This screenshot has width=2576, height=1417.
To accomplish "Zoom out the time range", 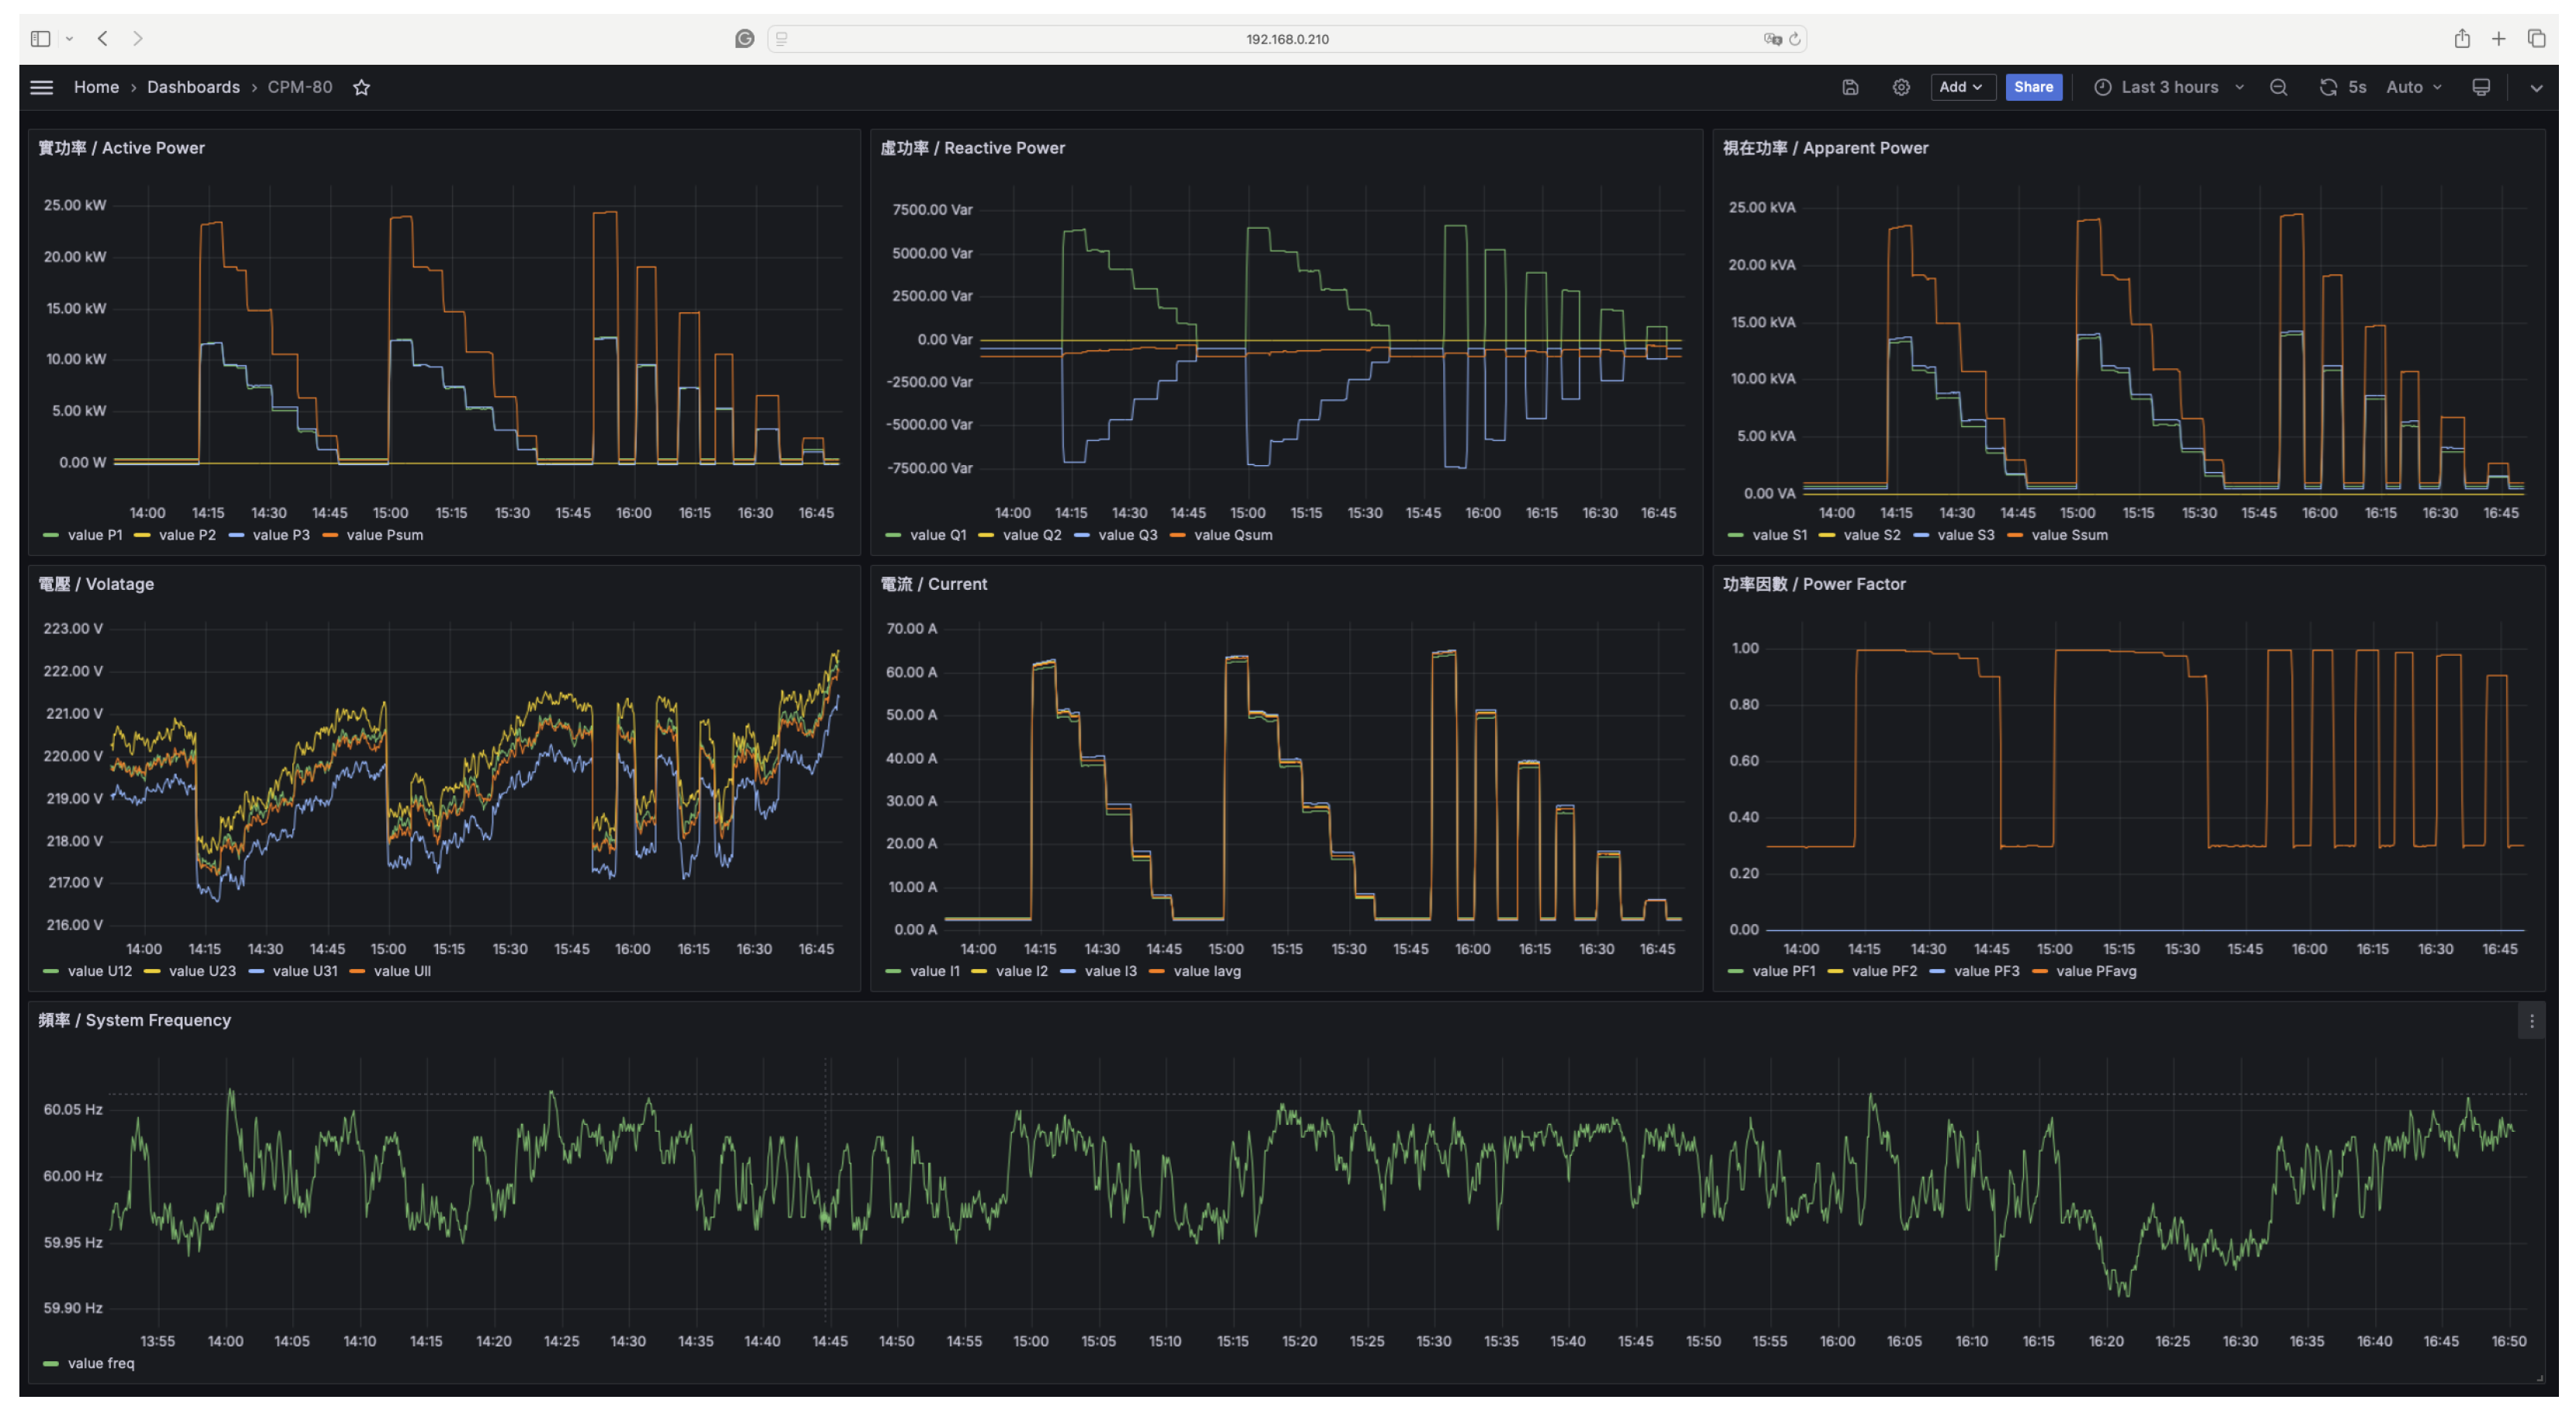I will pos(2278,87).
